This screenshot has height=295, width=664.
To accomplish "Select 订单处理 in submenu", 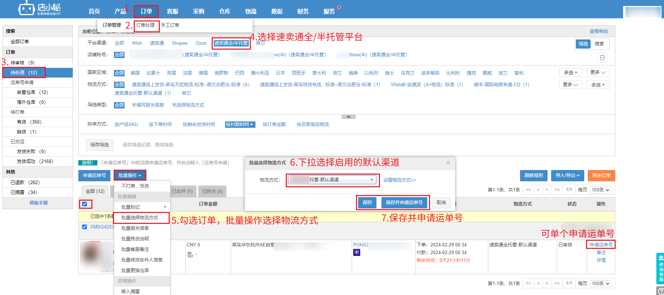I will 145,25.
